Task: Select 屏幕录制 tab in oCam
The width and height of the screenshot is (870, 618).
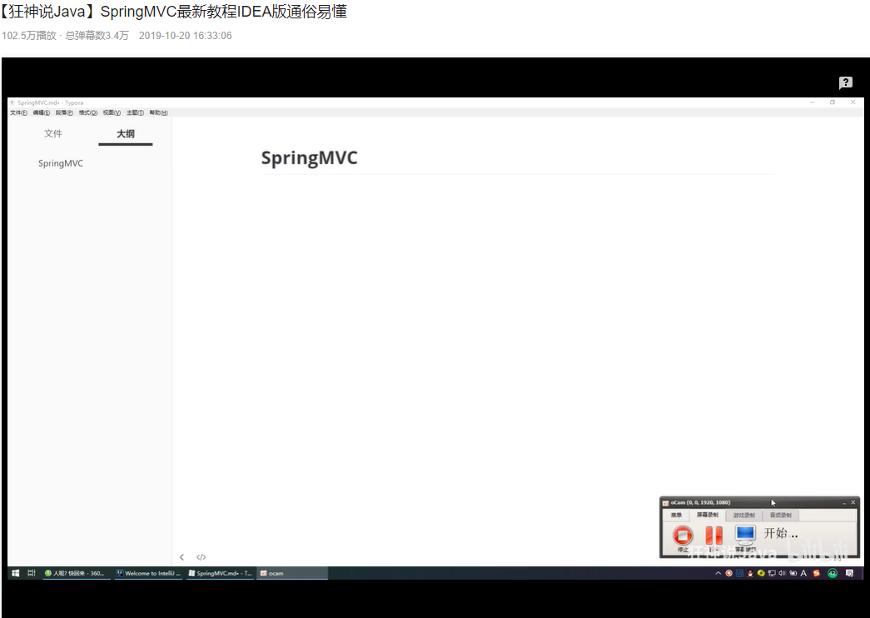Action: coord(707,515)
